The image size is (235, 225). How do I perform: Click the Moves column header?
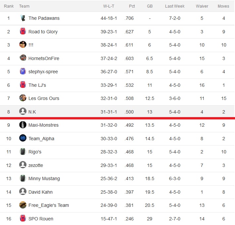click(x=223, y=6)
